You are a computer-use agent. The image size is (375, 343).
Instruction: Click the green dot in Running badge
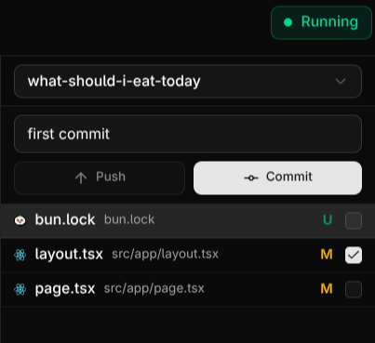288,22
